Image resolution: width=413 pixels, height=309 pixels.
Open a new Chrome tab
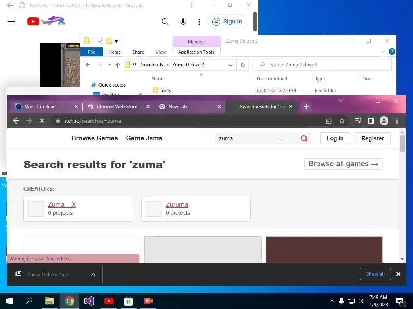(x=306, y=107)
